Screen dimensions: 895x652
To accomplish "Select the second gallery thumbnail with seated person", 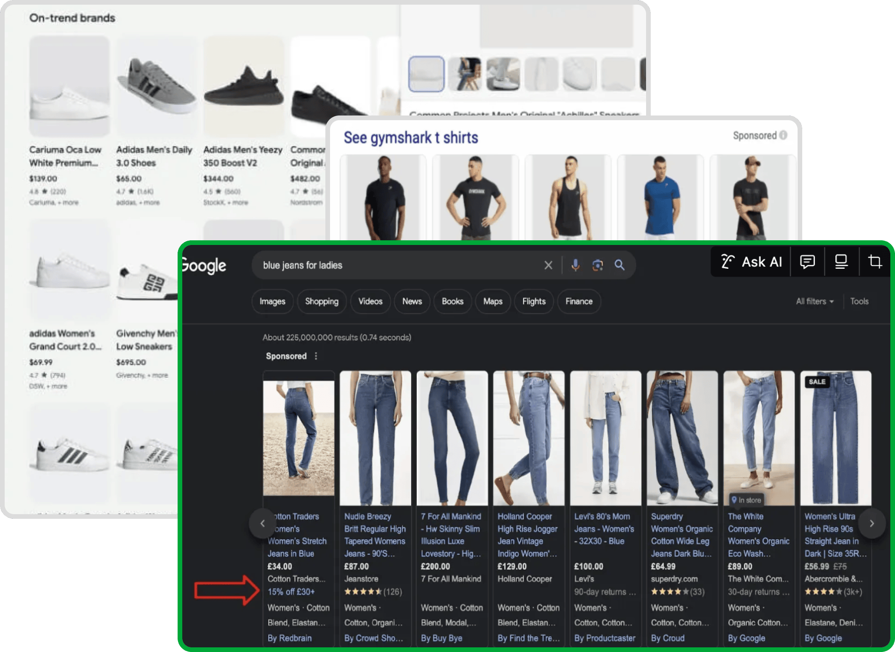I will (465, 74).
